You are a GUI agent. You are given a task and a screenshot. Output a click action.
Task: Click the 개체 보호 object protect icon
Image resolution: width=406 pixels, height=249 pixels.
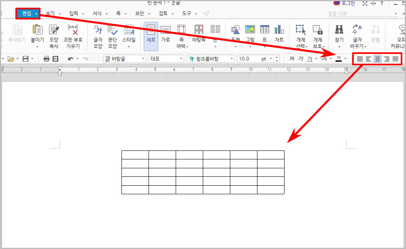[317, 30]
